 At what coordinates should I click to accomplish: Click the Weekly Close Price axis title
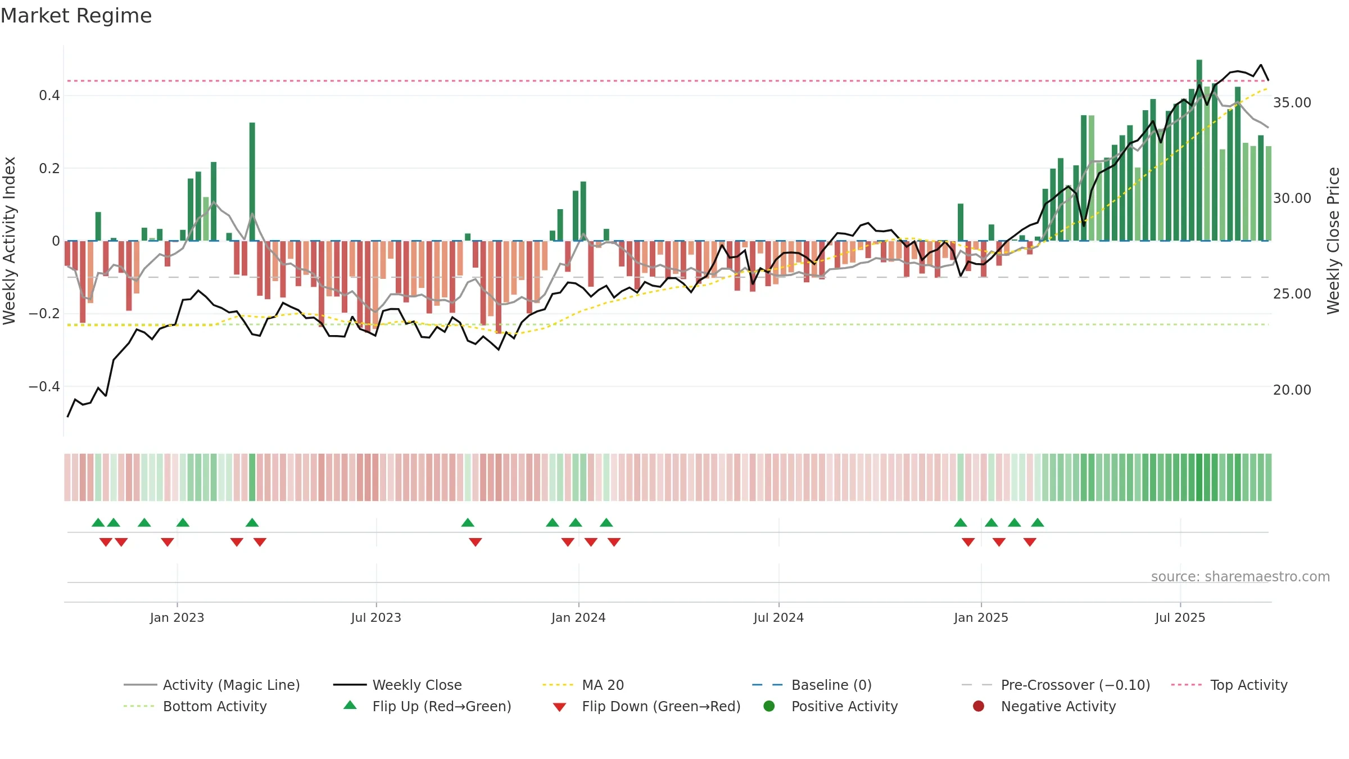point(1333,241)
